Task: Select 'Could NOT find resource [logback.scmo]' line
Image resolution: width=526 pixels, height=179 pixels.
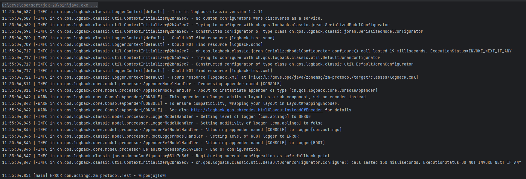Action: tap(132, 44)
